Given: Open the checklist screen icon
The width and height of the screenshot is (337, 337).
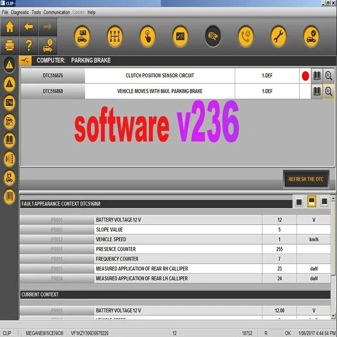Looking at the screenshot, I should 180,36.
